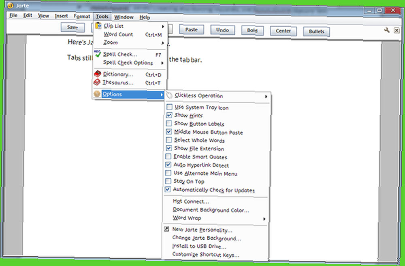Click the New Jarte Personality shortcut icon

pos(166,229)
